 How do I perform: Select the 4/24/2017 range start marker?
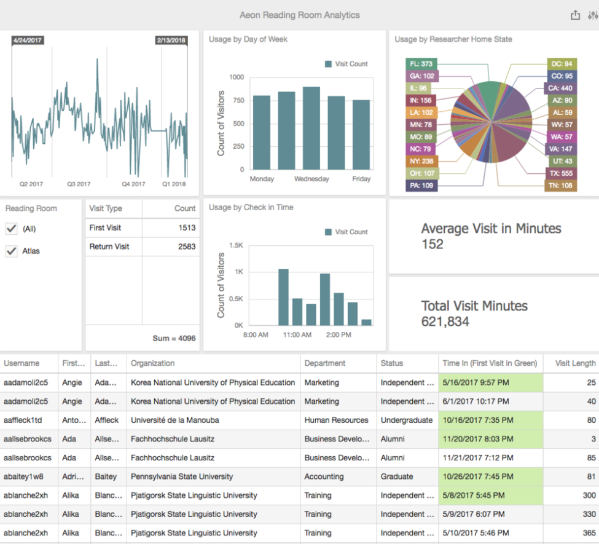(28, 41)
